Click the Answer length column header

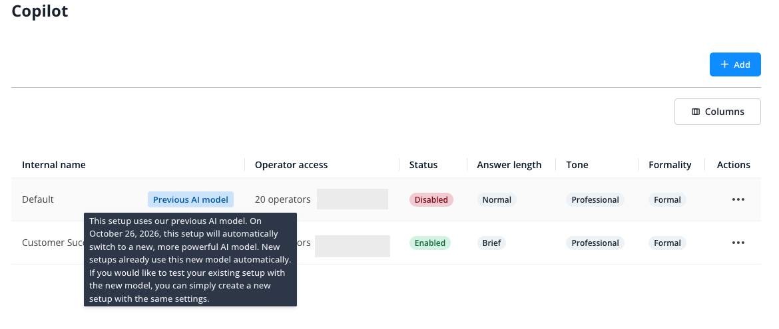coord(509,165)
